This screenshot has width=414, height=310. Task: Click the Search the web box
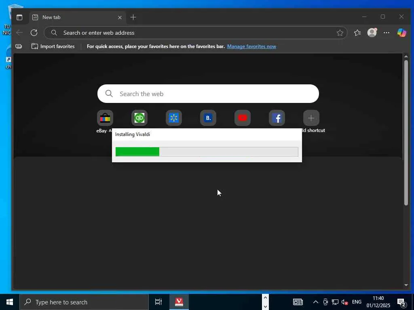(x=208, y=94)
